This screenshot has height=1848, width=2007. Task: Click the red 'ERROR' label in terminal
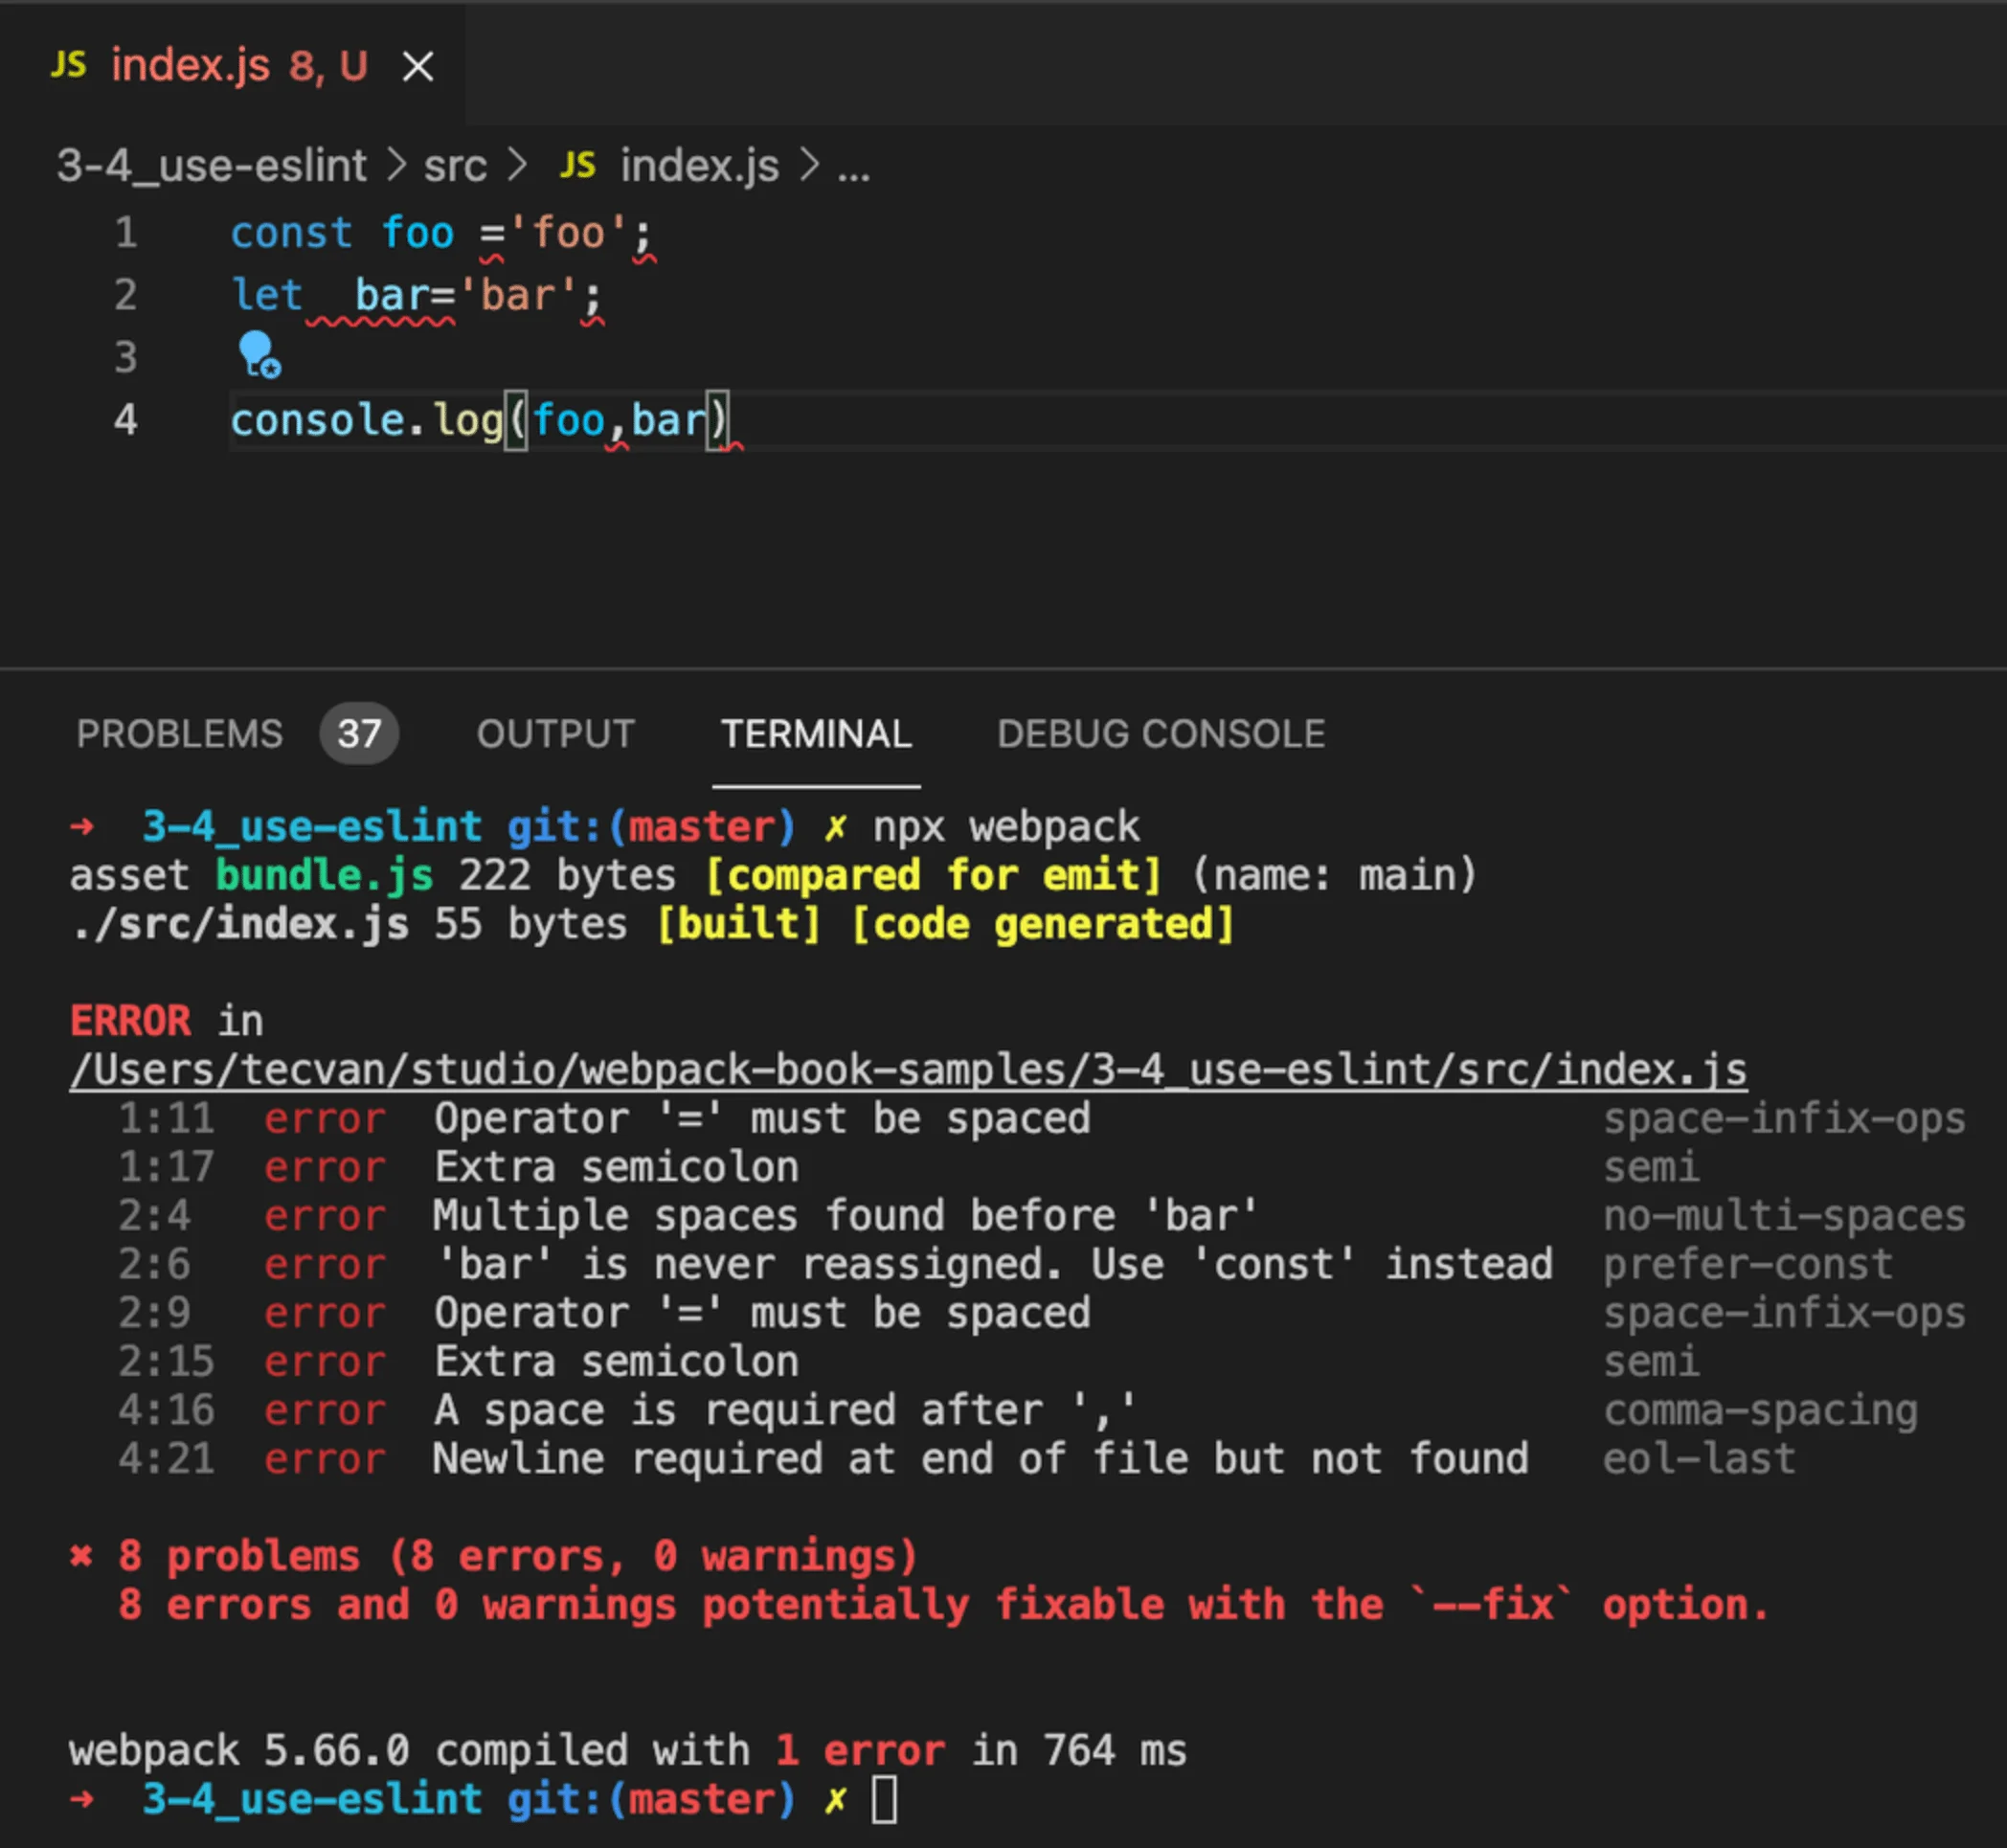pyautogui.click(x=130, y=1021)
